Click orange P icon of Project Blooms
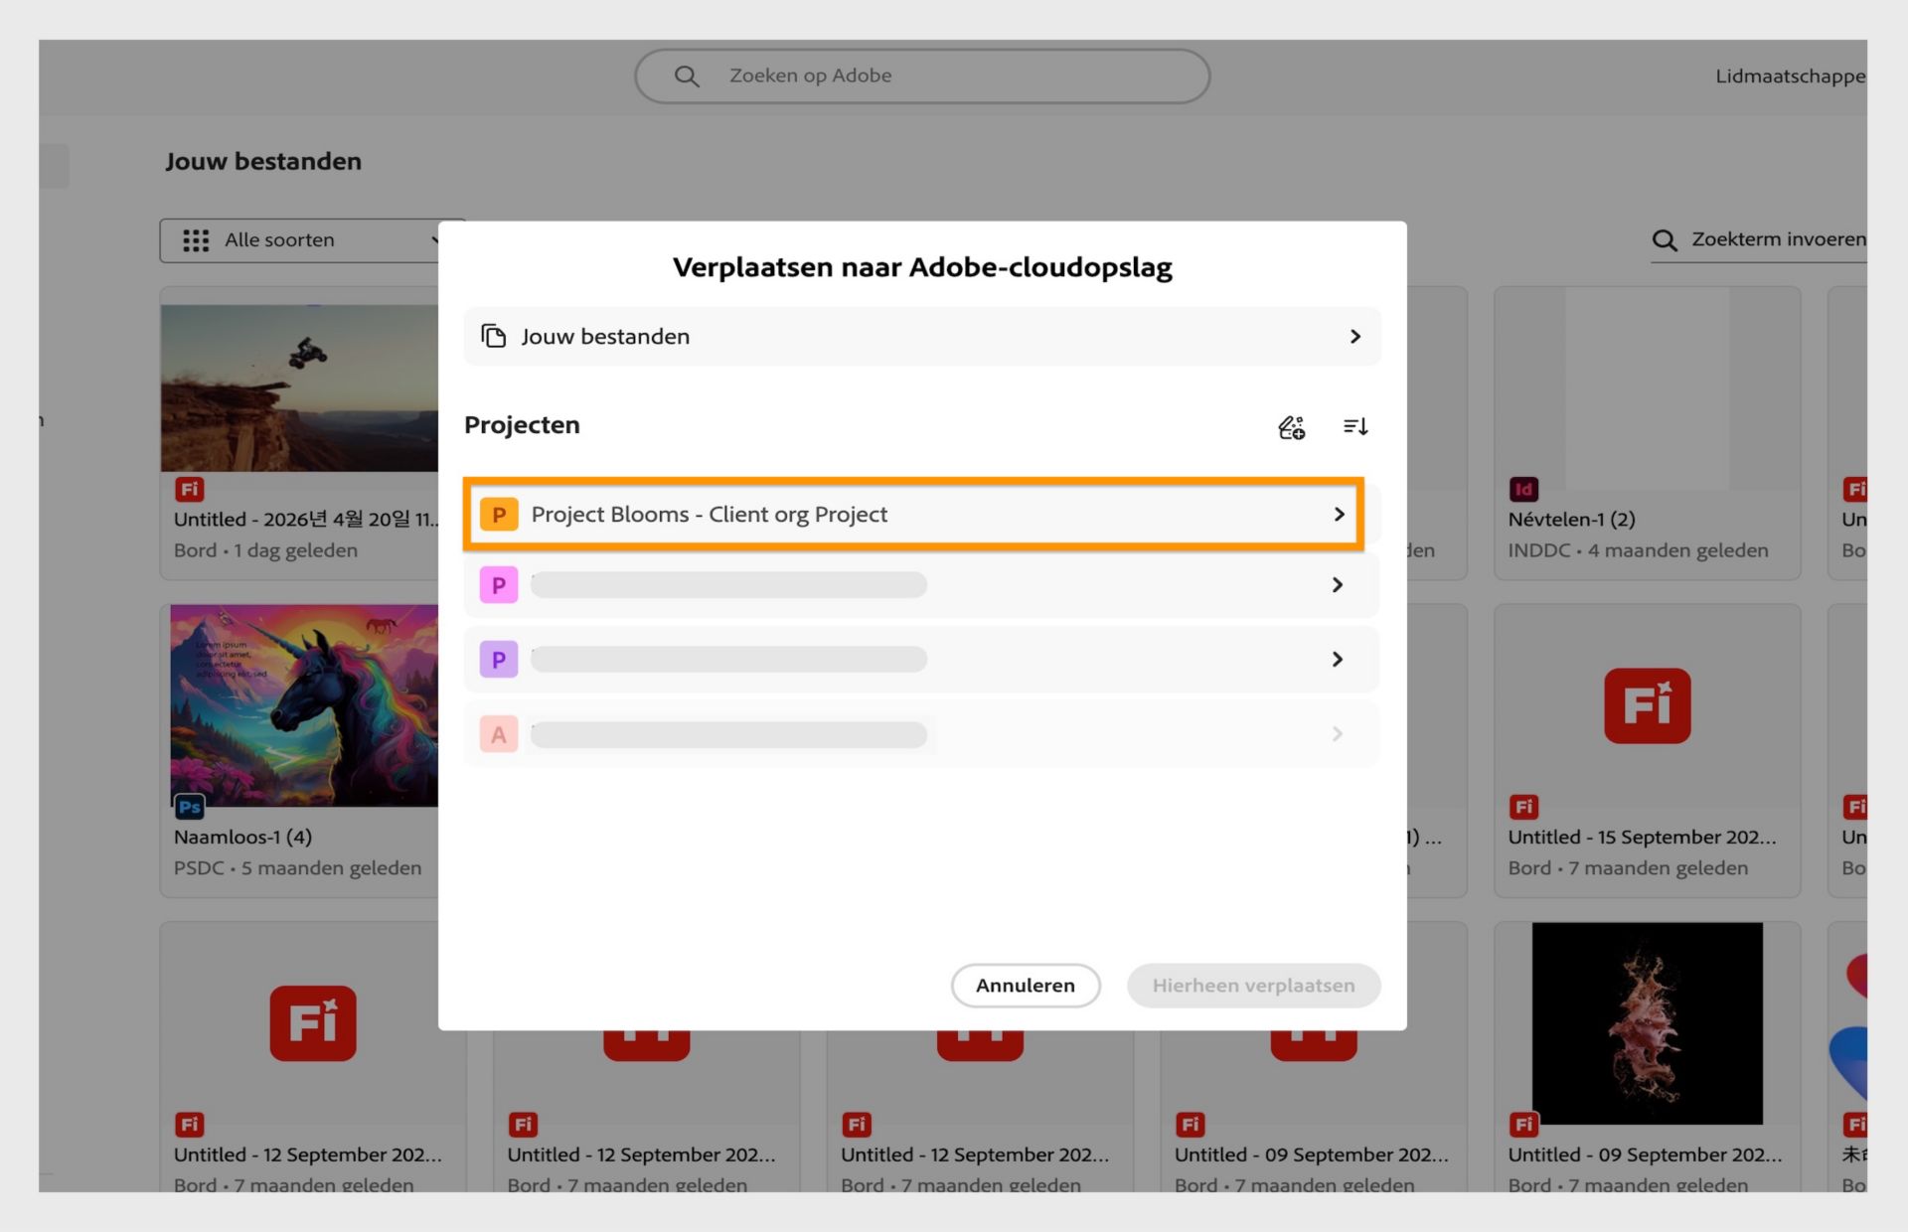The image size is (1908, 1232). coord(499,515)
